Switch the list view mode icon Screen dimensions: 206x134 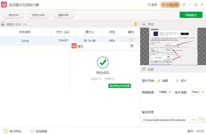(x=136, y=24)
